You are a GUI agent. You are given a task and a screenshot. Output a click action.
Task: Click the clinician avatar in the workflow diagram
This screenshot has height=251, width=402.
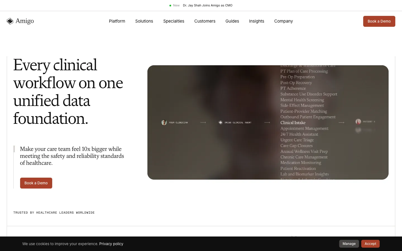164,122
